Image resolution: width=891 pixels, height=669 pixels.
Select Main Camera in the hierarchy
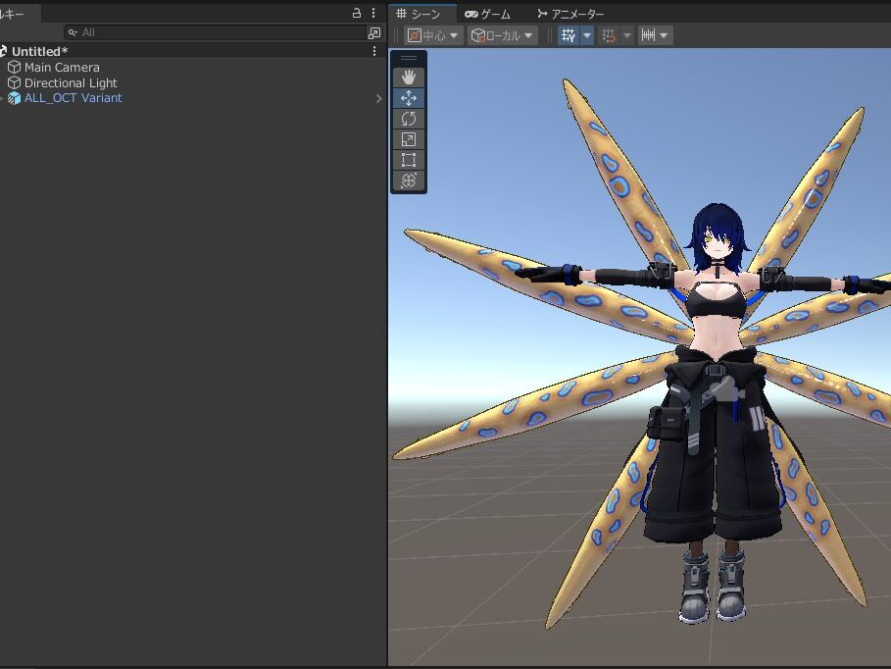click(x=62, y=68)
